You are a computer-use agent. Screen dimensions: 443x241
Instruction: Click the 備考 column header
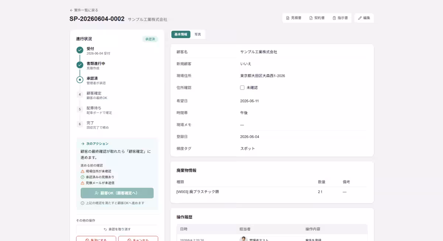pyautogui.click(x=346, y=182)
